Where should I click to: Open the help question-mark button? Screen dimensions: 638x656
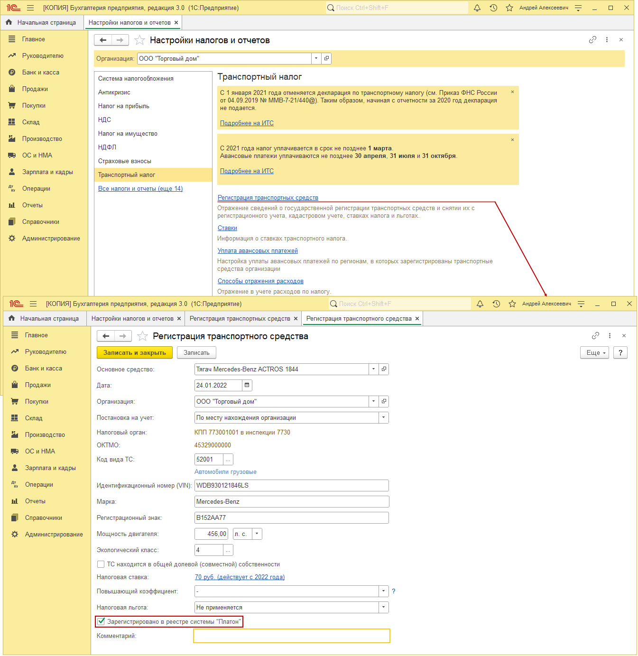(x=620, y=352)
